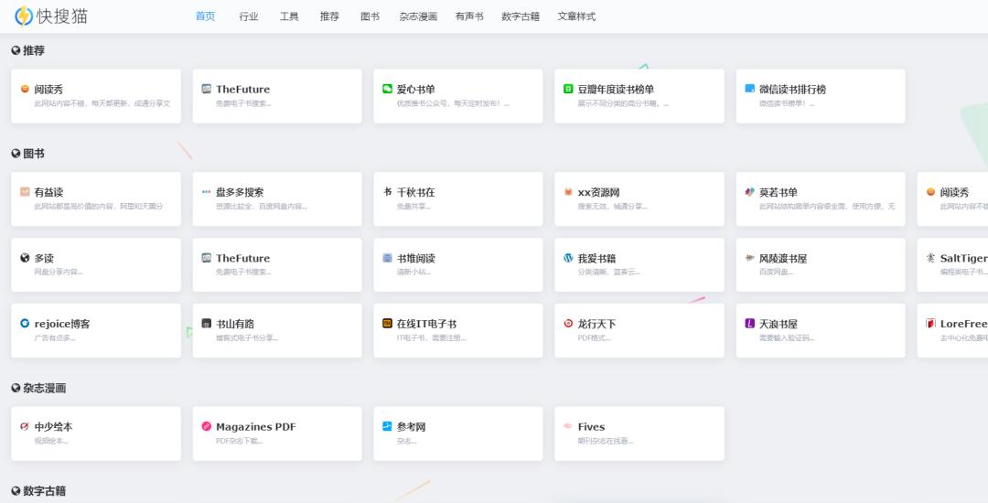Screen dimensions: 988x503
Task: Open the SaltTiger card link
Action: [952, 264]
